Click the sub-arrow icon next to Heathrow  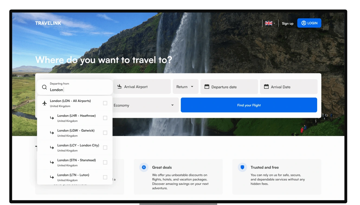click(x=52, y=118)
